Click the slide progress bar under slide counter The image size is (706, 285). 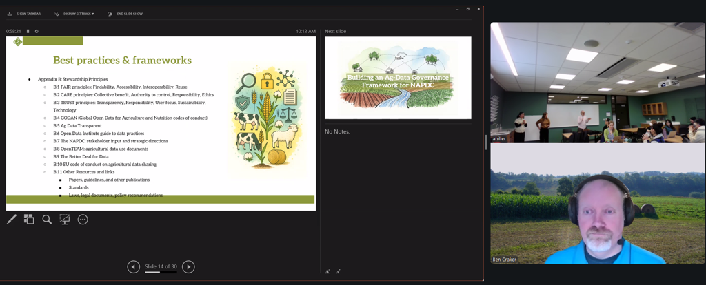click(x=161, y=273)
